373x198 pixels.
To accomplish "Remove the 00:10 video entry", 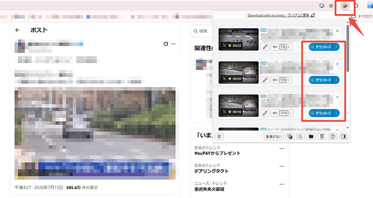I will coord(337,97).
